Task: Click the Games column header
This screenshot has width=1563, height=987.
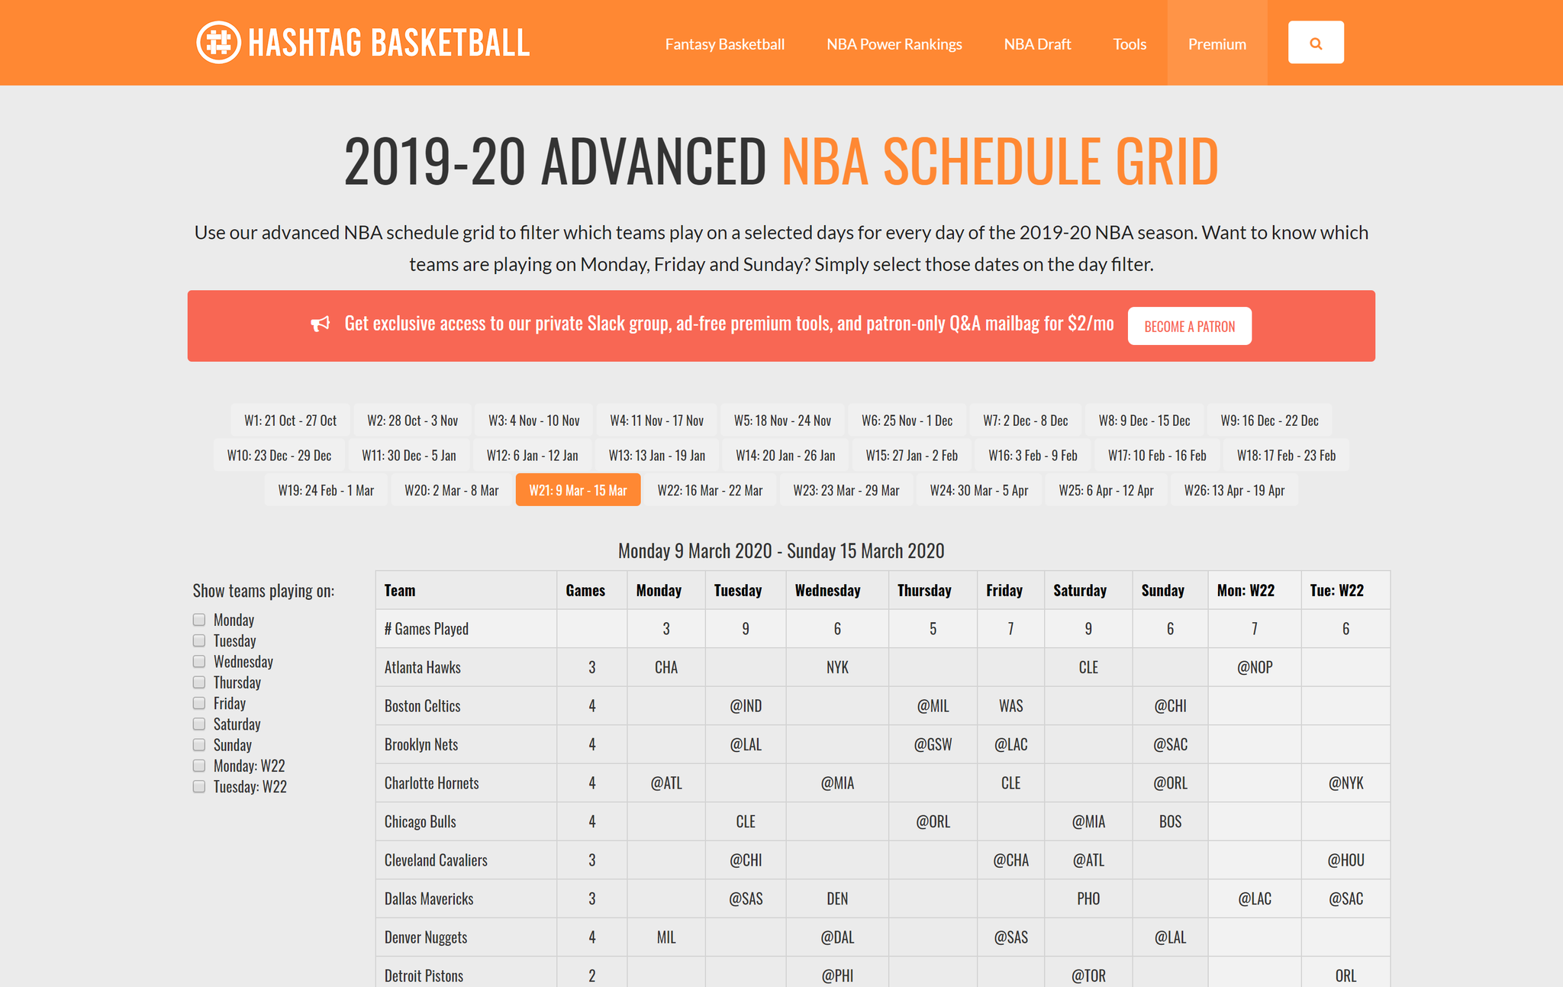Action: tap(585, 591)
